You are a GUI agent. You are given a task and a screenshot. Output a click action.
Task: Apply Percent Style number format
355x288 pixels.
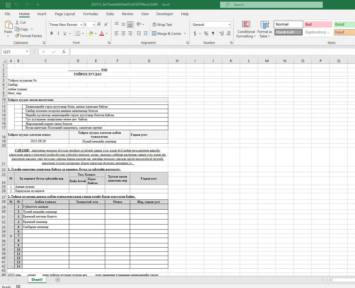(206, 33)
